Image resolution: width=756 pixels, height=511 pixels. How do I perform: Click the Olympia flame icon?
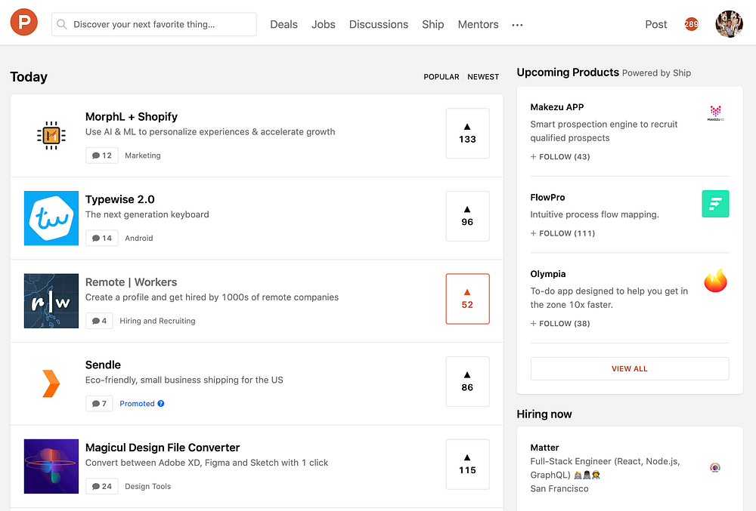pyautogui.click(x=715, y=281)
